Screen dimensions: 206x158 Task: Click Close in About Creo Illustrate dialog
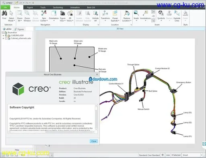pyautogui.click(x=94, y=141)
